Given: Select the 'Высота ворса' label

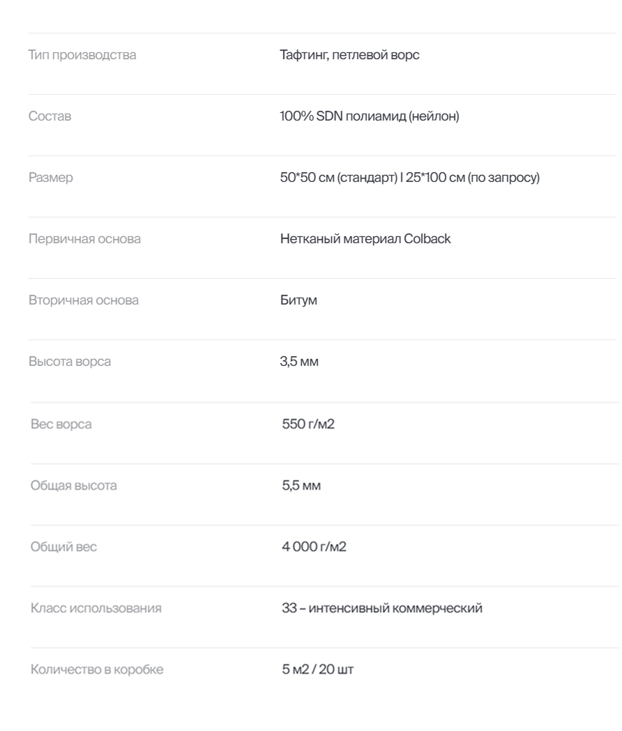Looking at the screenshot, I should pyautogui.click(x=69, y=362).
